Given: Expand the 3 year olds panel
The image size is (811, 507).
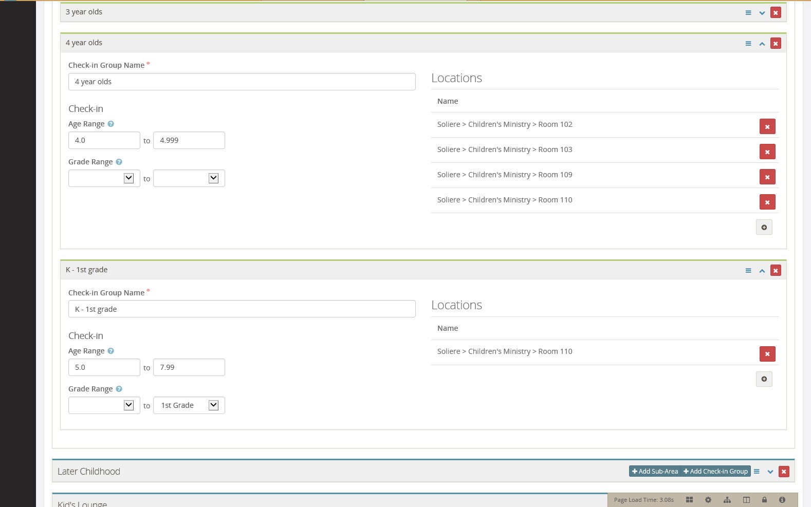Looking at the screenshot, I should (762, 13).
